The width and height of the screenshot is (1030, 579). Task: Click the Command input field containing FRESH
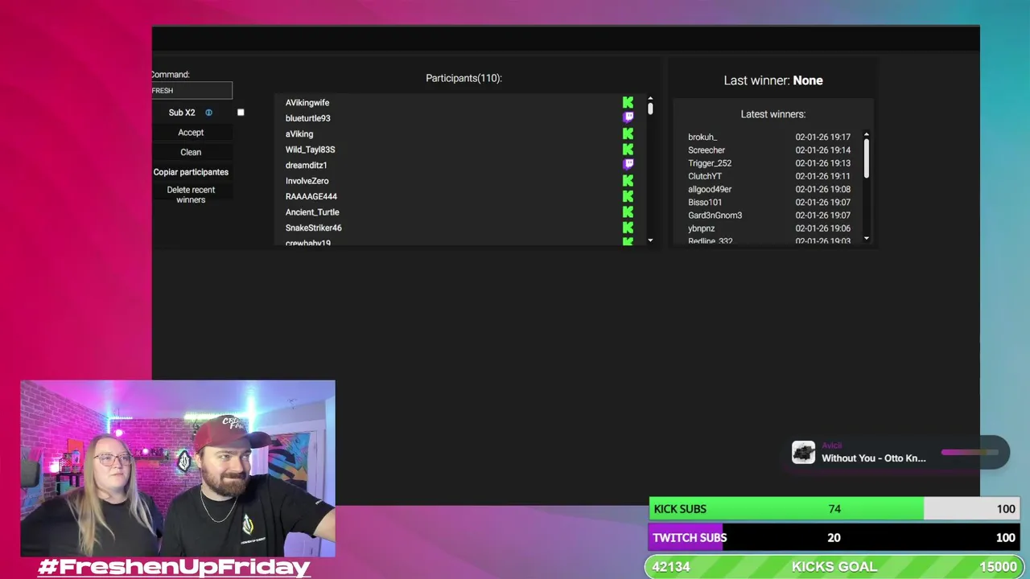[x=192, y=91]
